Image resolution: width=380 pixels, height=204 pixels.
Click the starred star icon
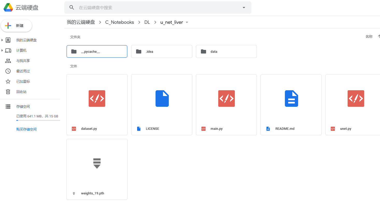coord(8,81)
